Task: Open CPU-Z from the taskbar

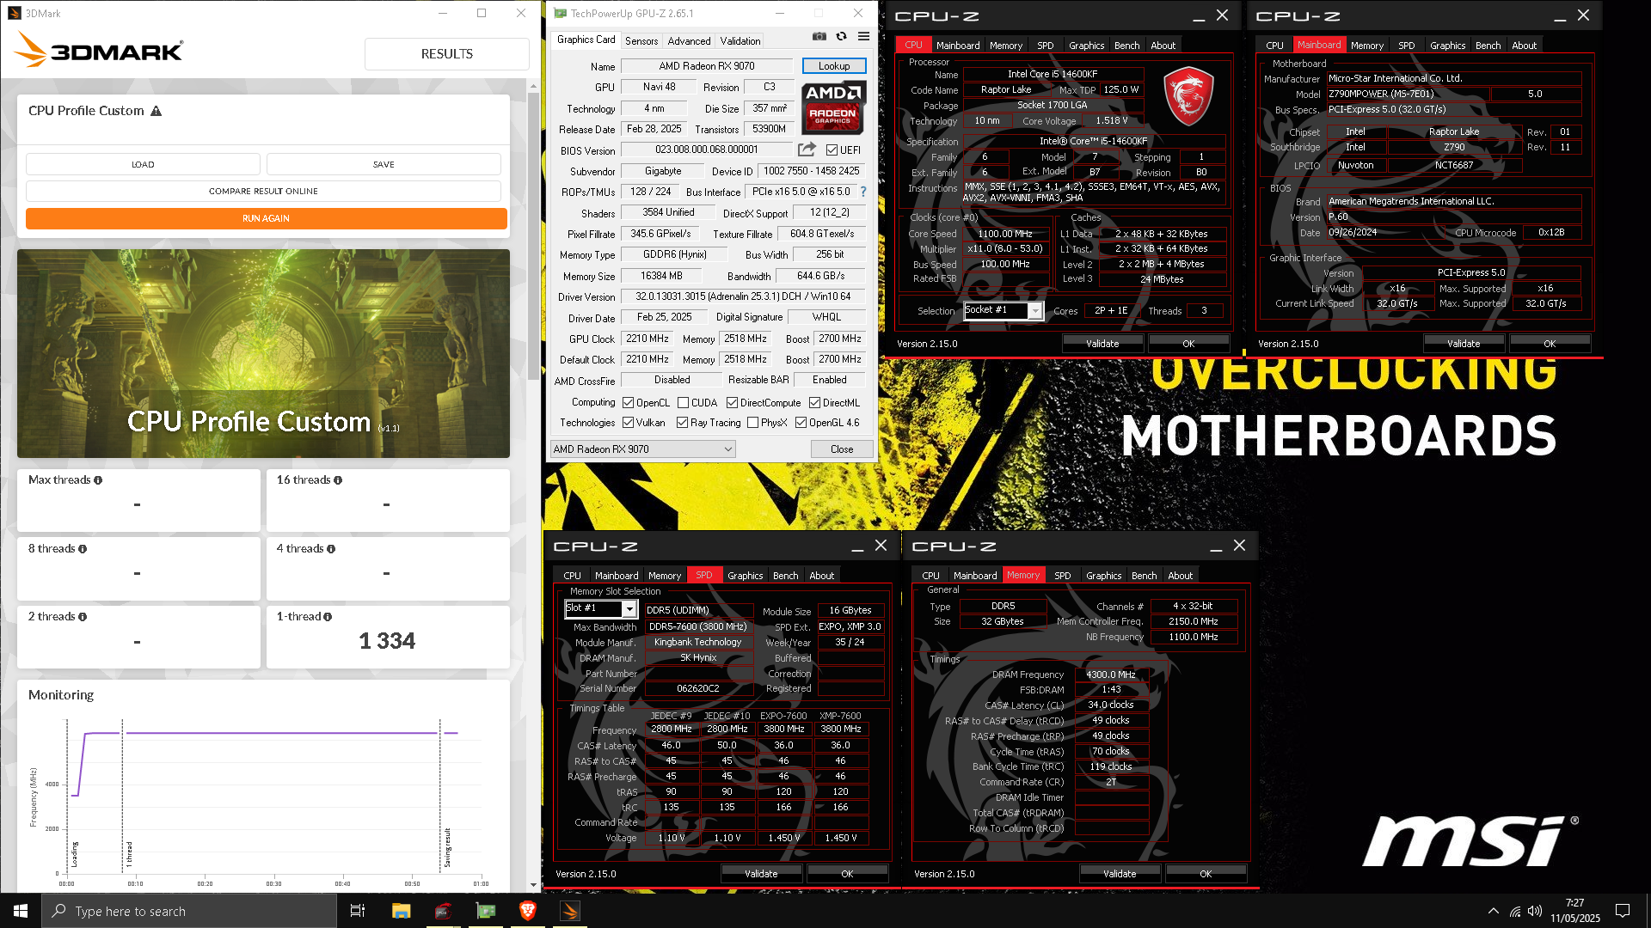Action: [443, 911]
